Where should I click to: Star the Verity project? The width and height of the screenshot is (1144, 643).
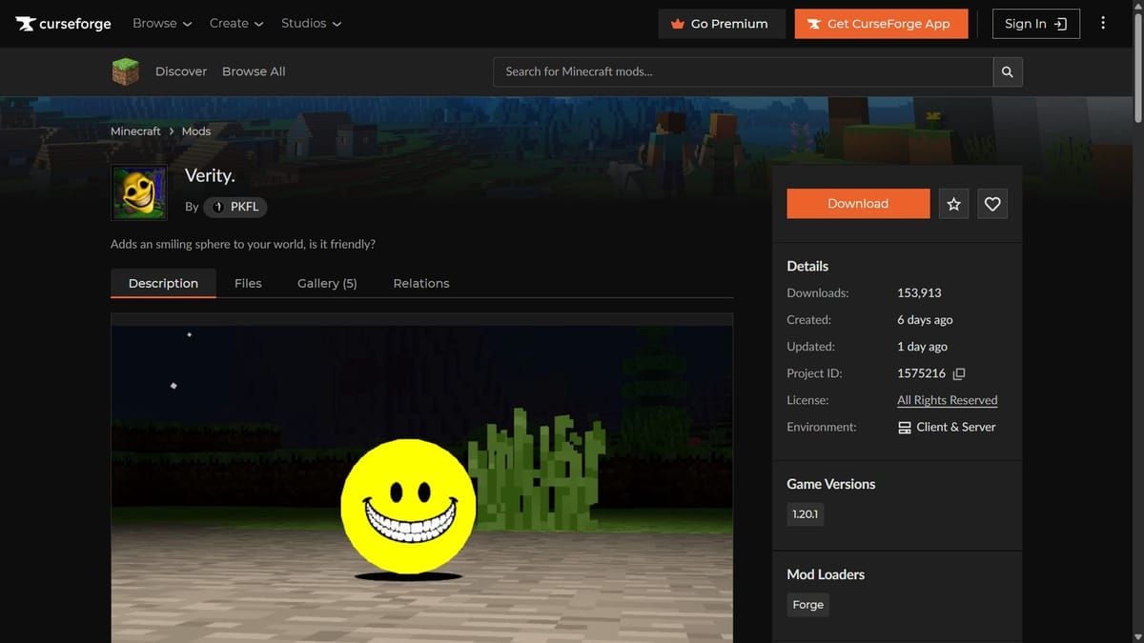click(953, 204)
